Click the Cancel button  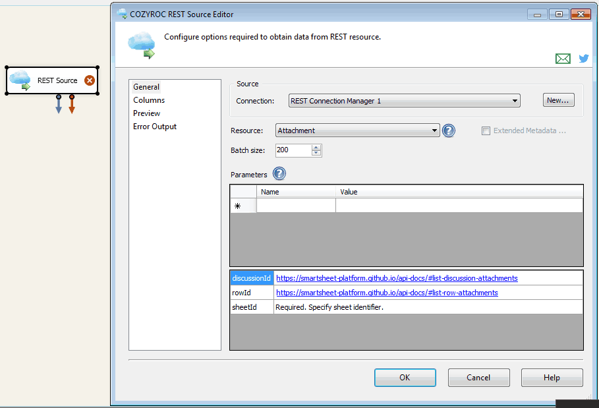pos(478,378)
